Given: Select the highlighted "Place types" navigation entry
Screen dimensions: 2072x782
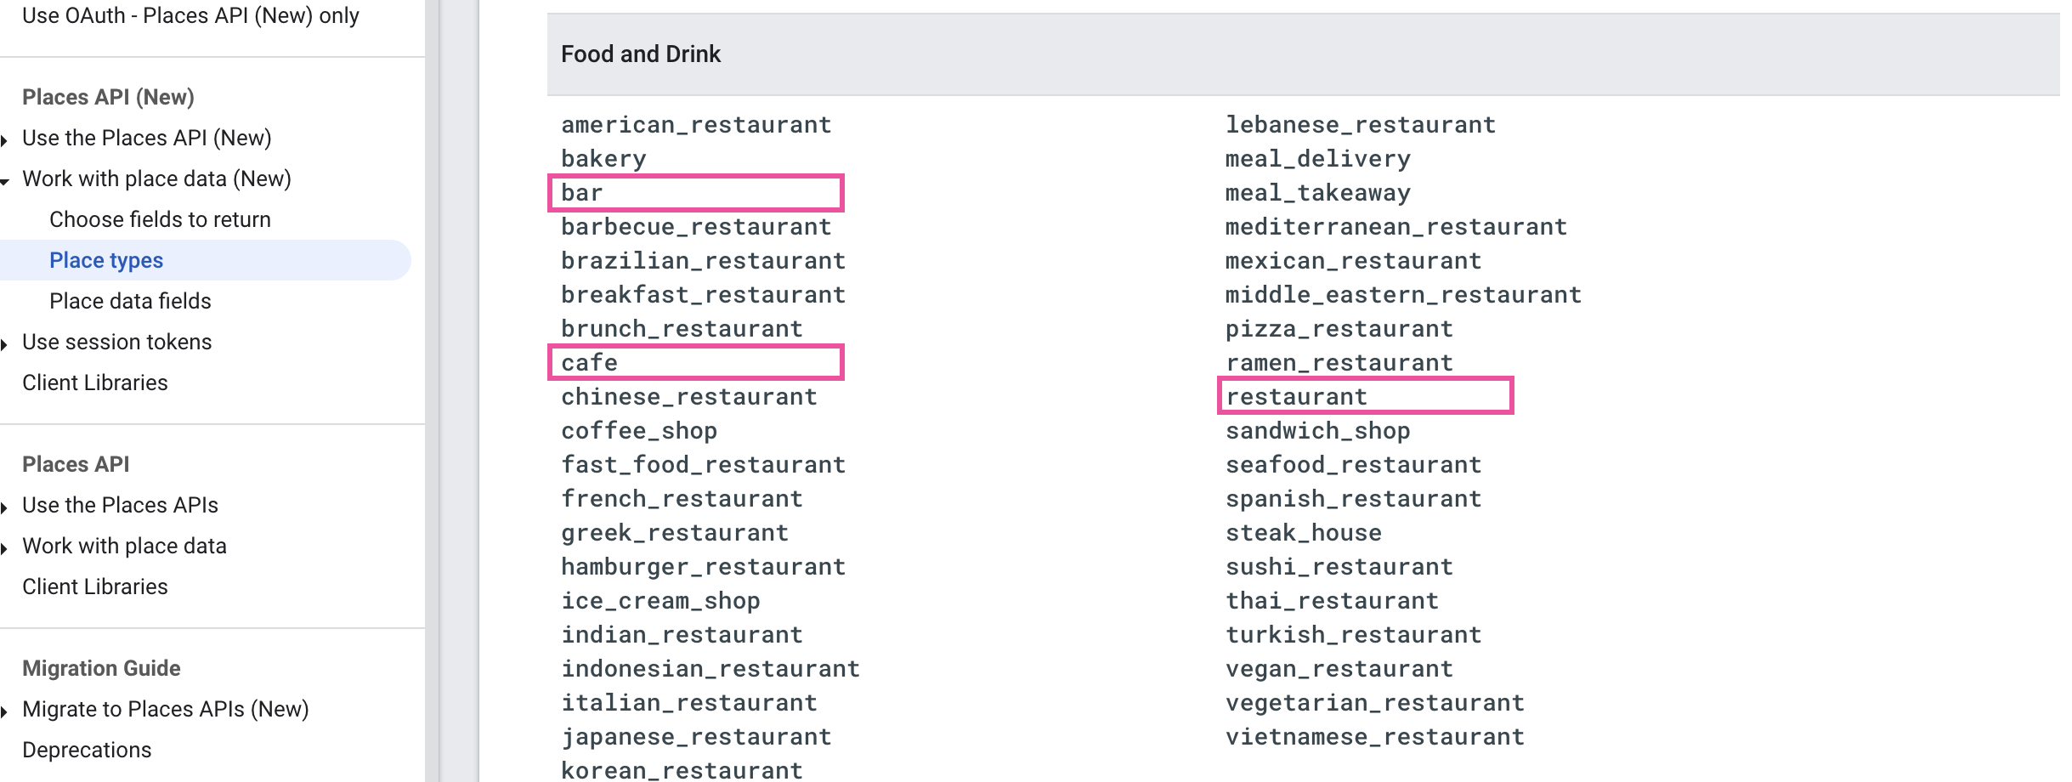Looking at the screenshot, I should [x=107, y=260].
